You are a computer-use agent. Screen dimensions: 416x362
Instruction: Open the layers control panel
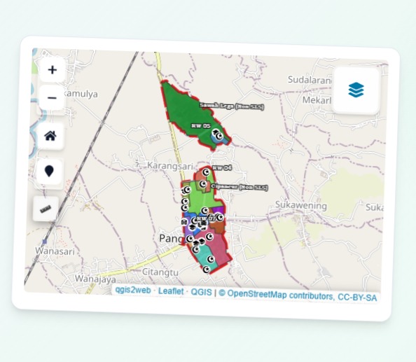click(x=356, y=90)
